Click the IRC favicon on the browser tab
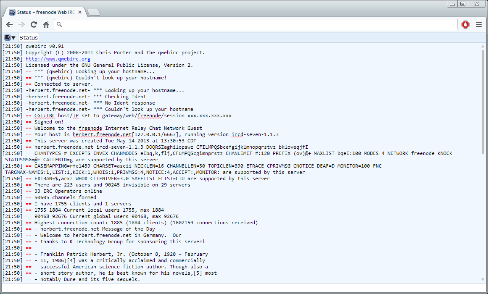Viewport: 488px width, 294px height. coord(11,12)
